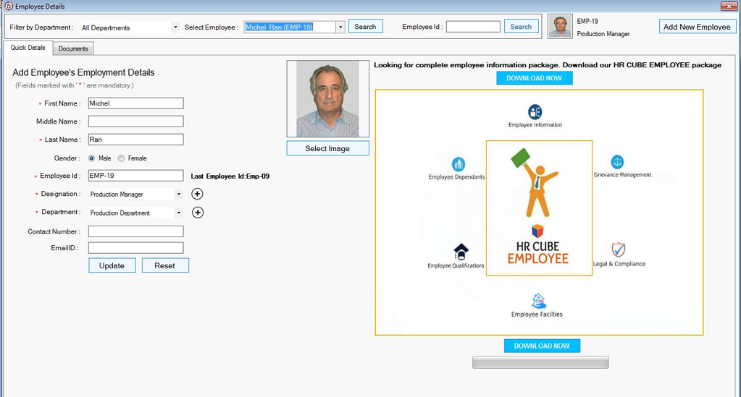Switch to the Documents tab
The height and width of the screenshot is (397, 741).
[73, 48]
